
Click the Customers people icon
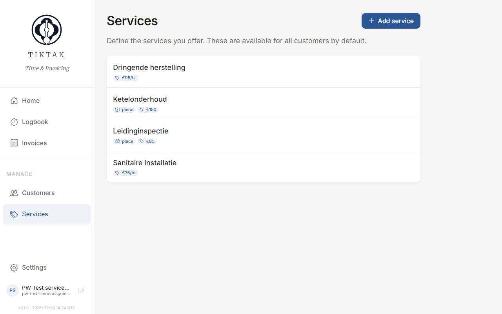(x=14, y=193)
